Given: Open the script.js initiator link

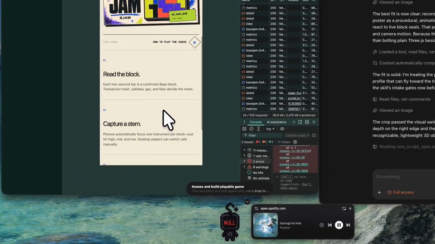Looking at the screenshot, I should point(294,98).
